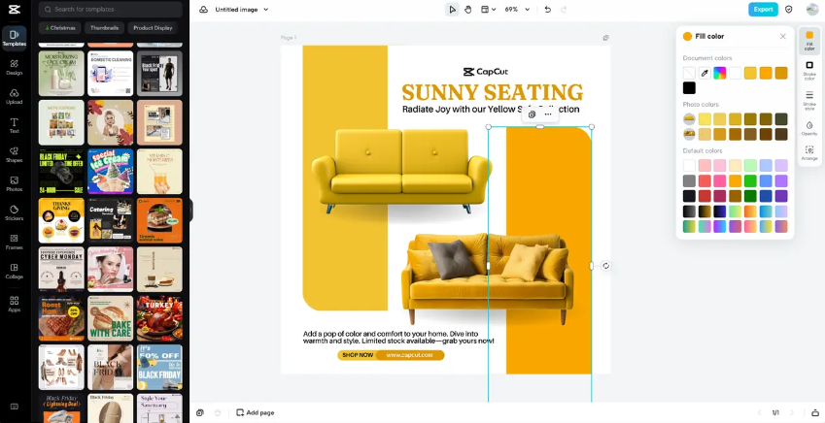Select the www.capcut.com text on canvas
Viewport: 825px width, 423px height.
[409, 355]
